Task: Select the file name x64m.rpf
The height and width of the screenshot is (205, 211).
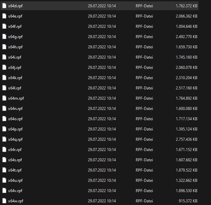Action: (16, 98)
